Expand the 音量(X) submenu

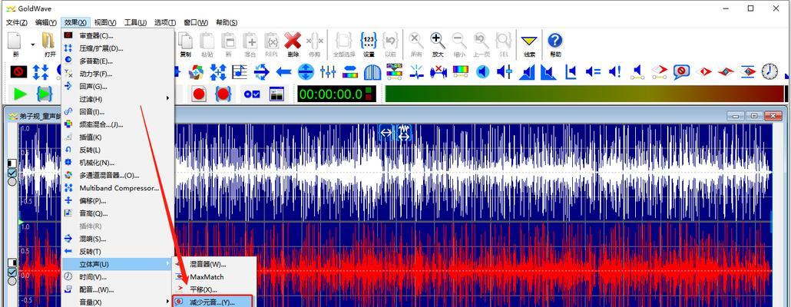(118, 302)
